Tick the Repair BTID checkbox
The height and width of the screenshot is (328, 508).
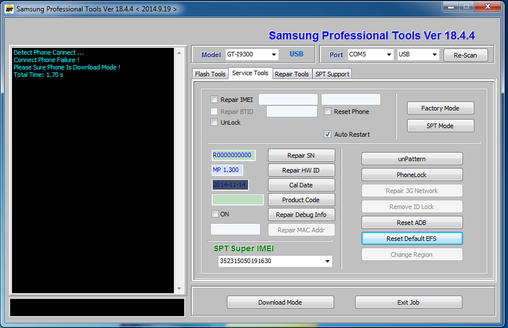pyautogui.click(x=214, y=111)
